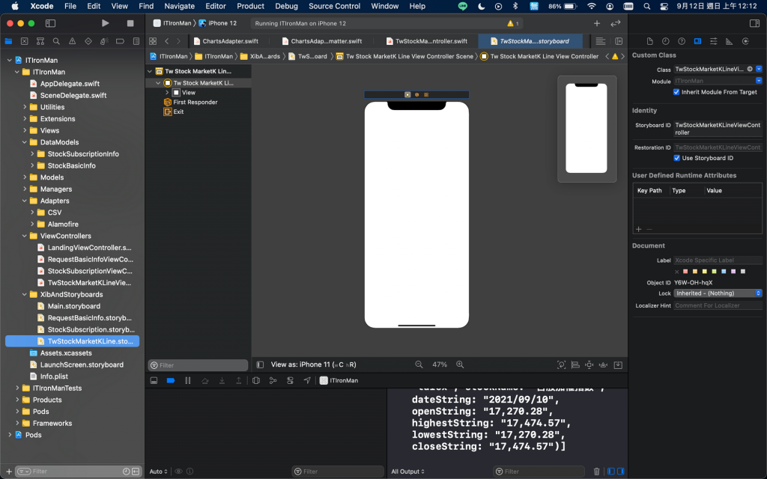Show the Size inspector ruler icon
Screen dimensions: 767x479
click(730, 42)
